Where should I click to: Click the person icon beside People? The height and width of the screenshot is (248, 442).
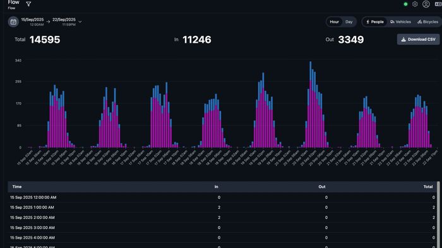point(367,22)
